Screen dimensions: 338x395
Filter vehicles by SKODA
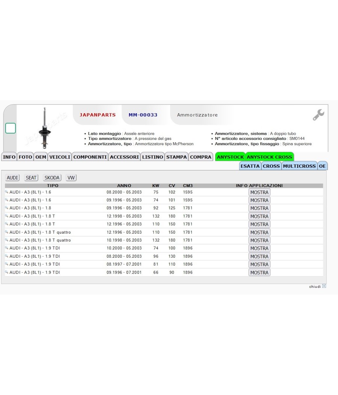point(52,178)
